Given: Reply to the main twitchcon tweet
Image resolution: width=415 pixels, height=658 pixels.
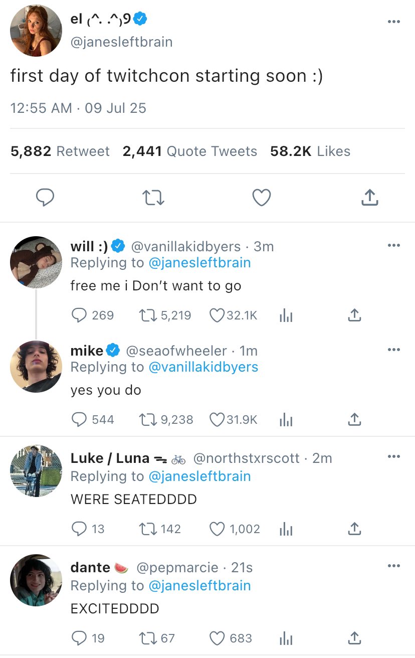Looking at the screenshot, I should 45,198.
